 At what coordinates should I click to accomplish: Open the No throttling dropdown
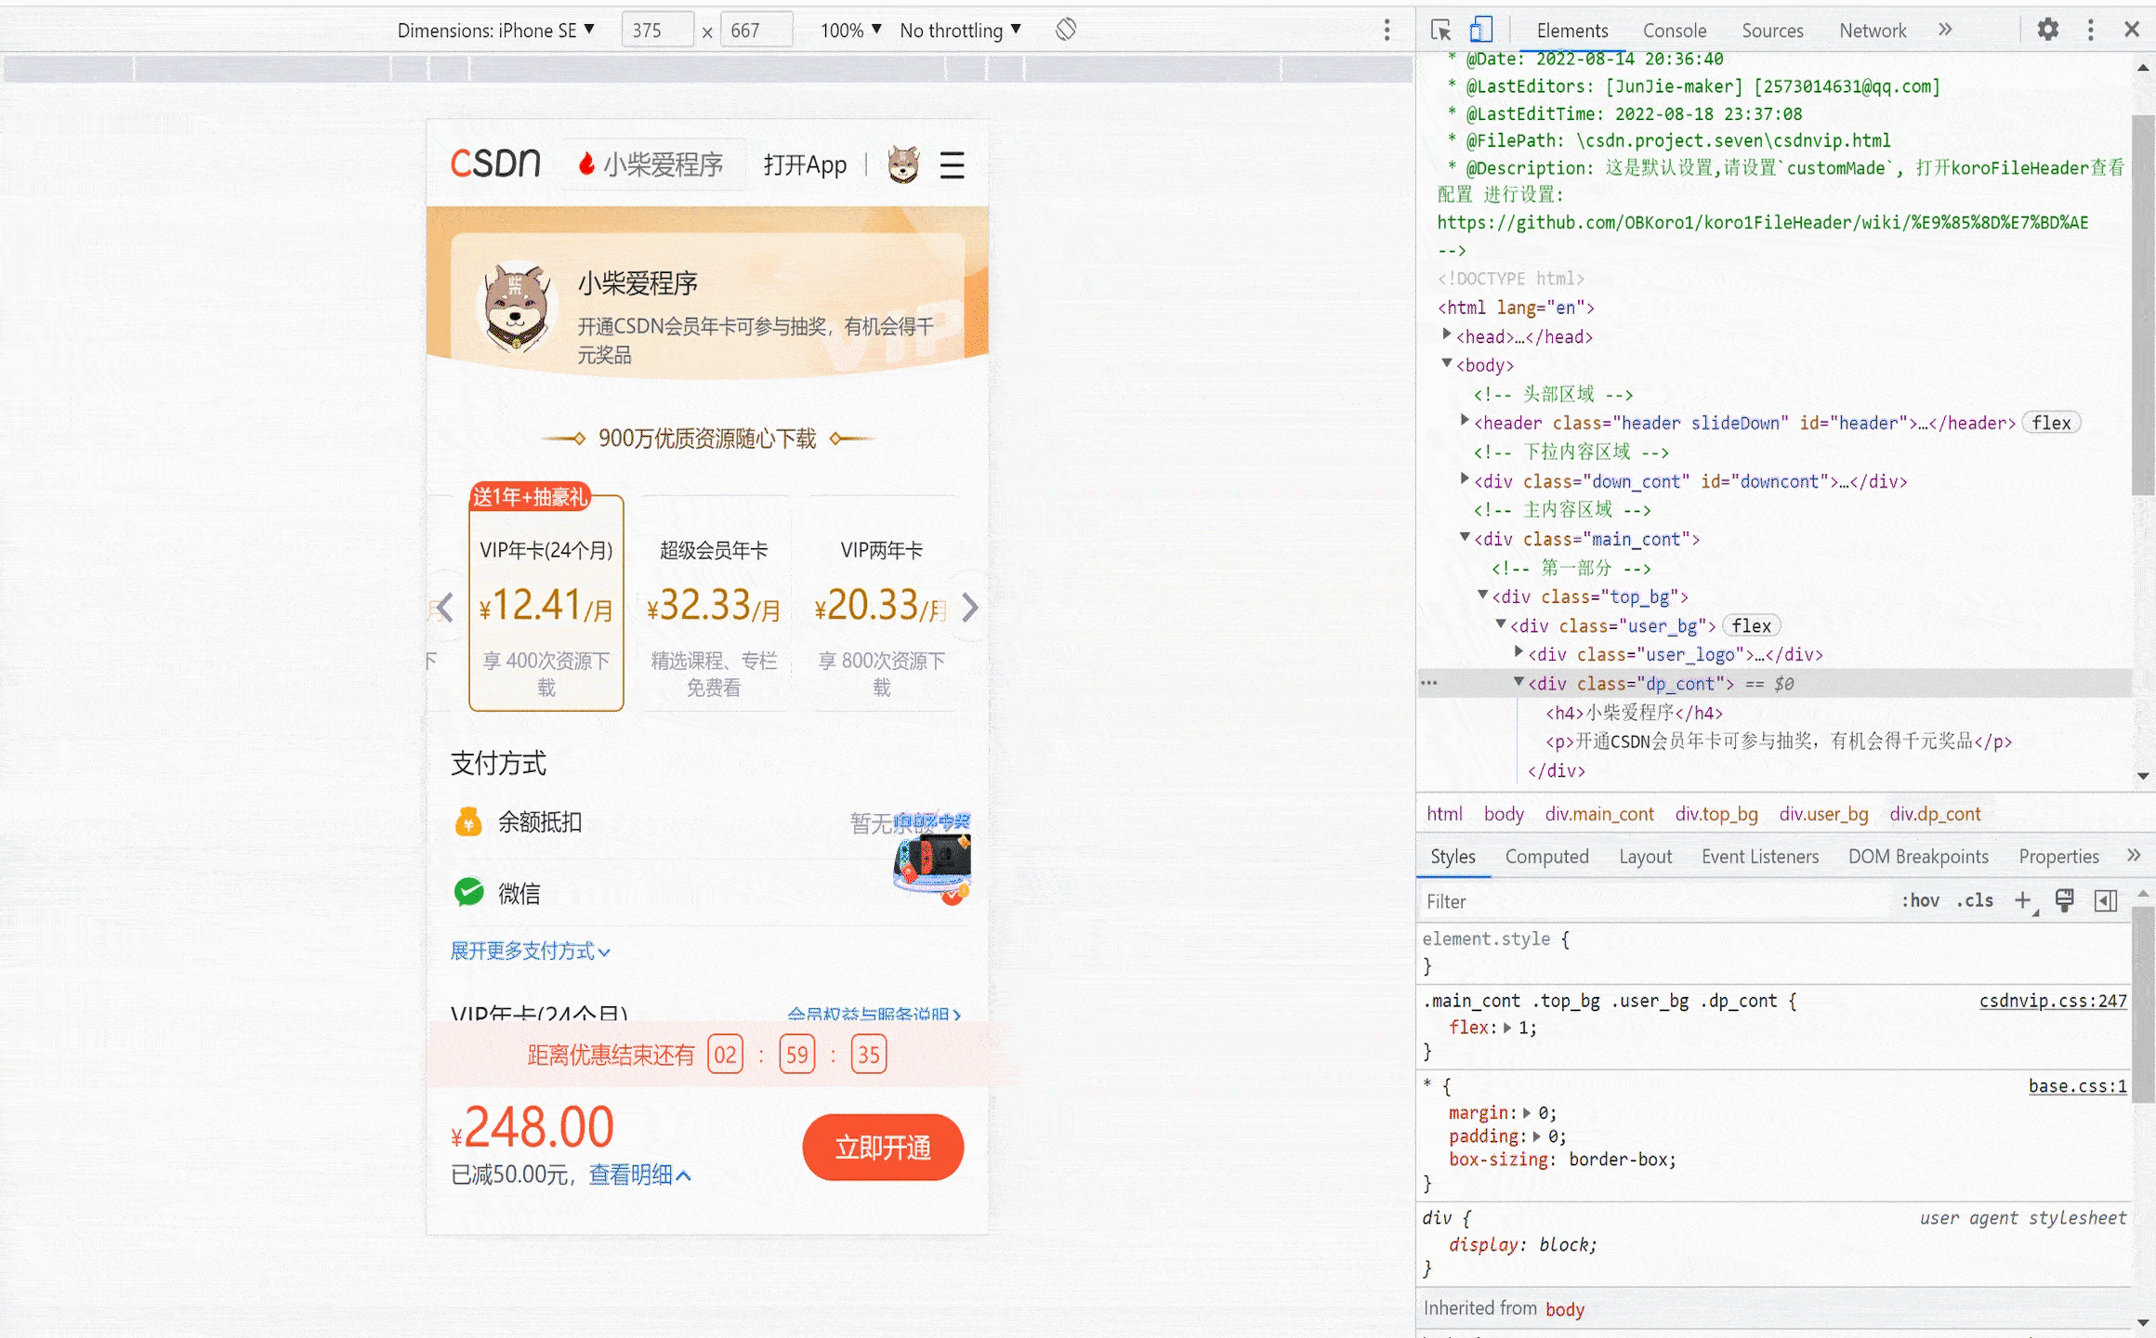point(961,30)
